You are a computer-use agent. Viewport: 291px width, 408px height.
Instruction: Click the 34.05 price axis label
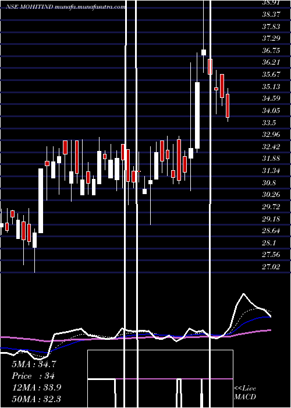(x=271, y=111)
